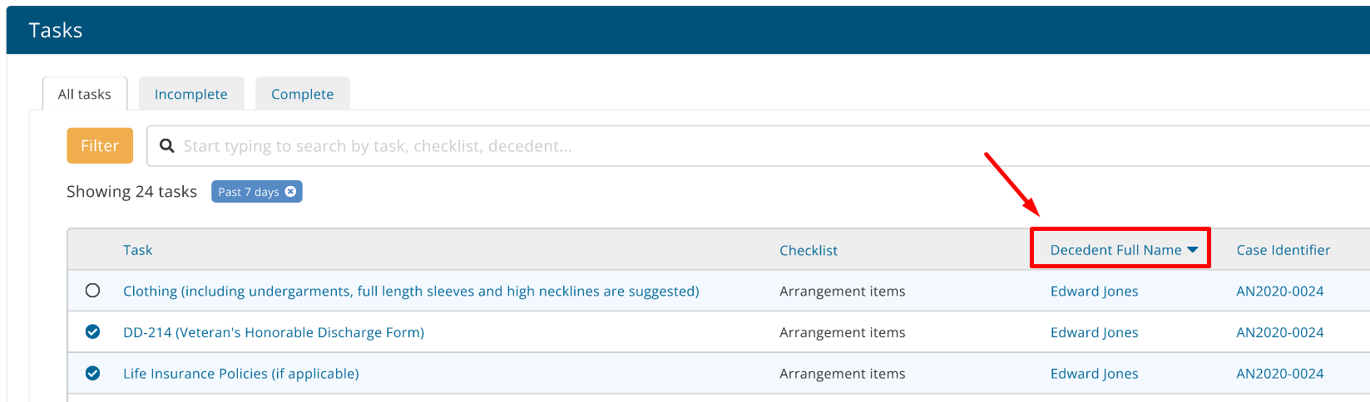Viewport: 1370px width, 402px height.
Task: Open the Filter button
Action: click(x=100, y=145)
